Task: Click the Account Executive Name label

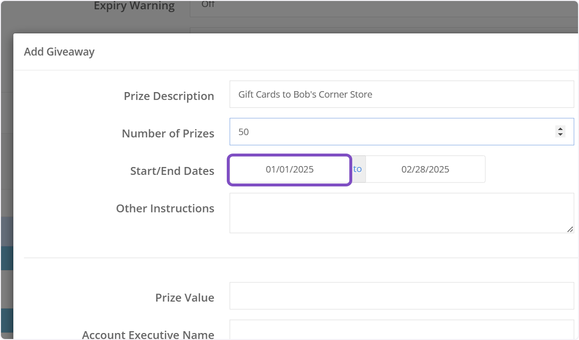Action: point(148,335)
